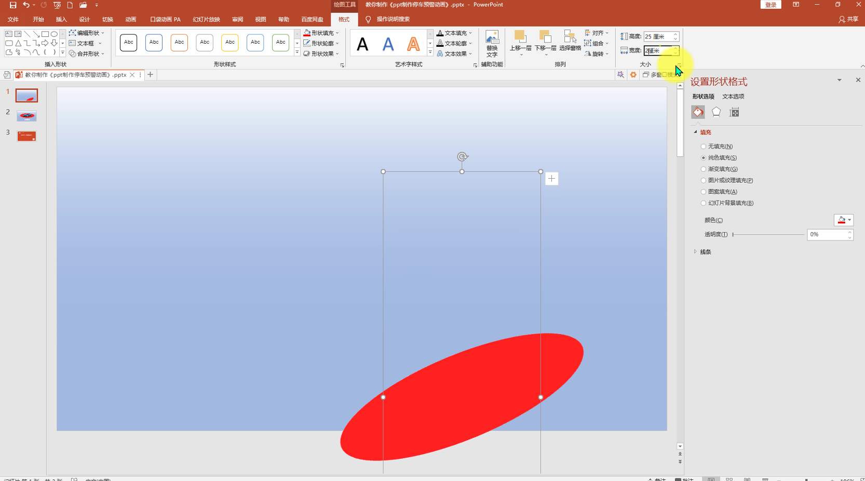Click the 透明度 transparency slider track
The width and height of the screenshot is (865, 481).
point(768,235)
